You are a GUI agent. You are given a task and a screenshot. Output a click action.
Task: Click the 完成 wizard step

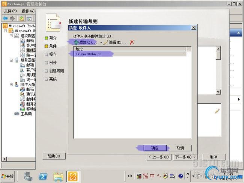51,79
